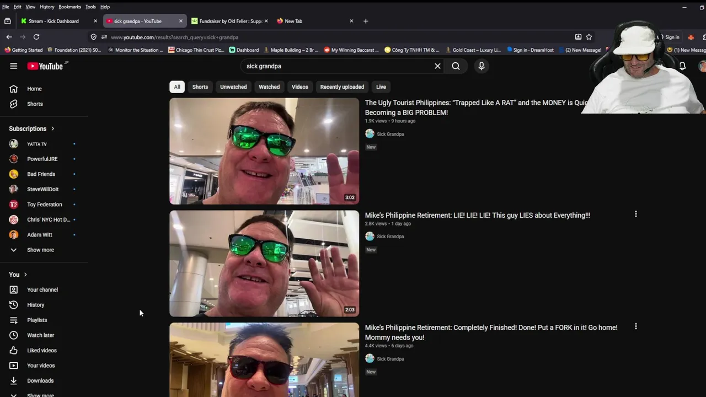Bookmark this page with the star icon
The width and height of the screenshot is (706, 397).
(589, 37)
